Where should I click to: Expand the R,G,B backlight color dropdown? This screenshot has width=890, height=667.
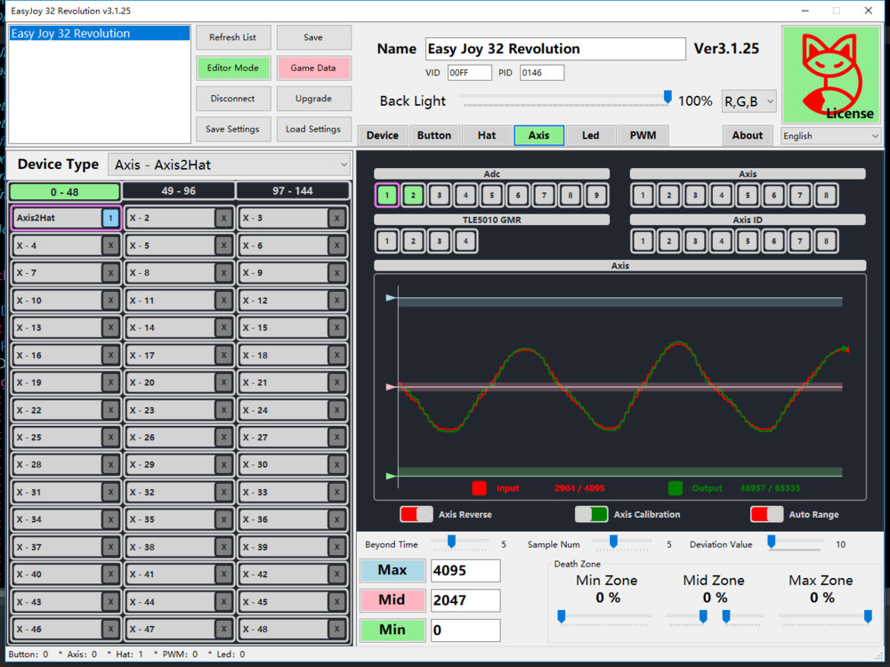point(748,101)
